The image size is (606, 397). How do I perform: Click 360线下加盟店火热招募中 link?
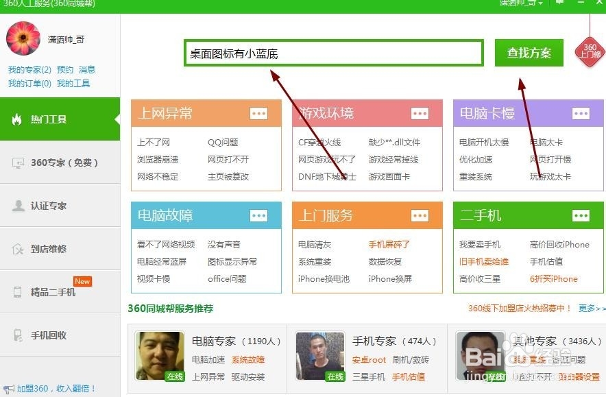click(x=520, y=309)
